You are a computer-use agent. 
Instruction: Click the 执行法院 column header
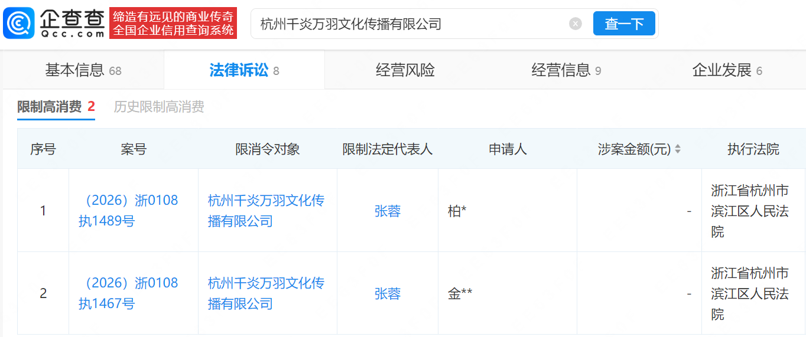point(753,149)
